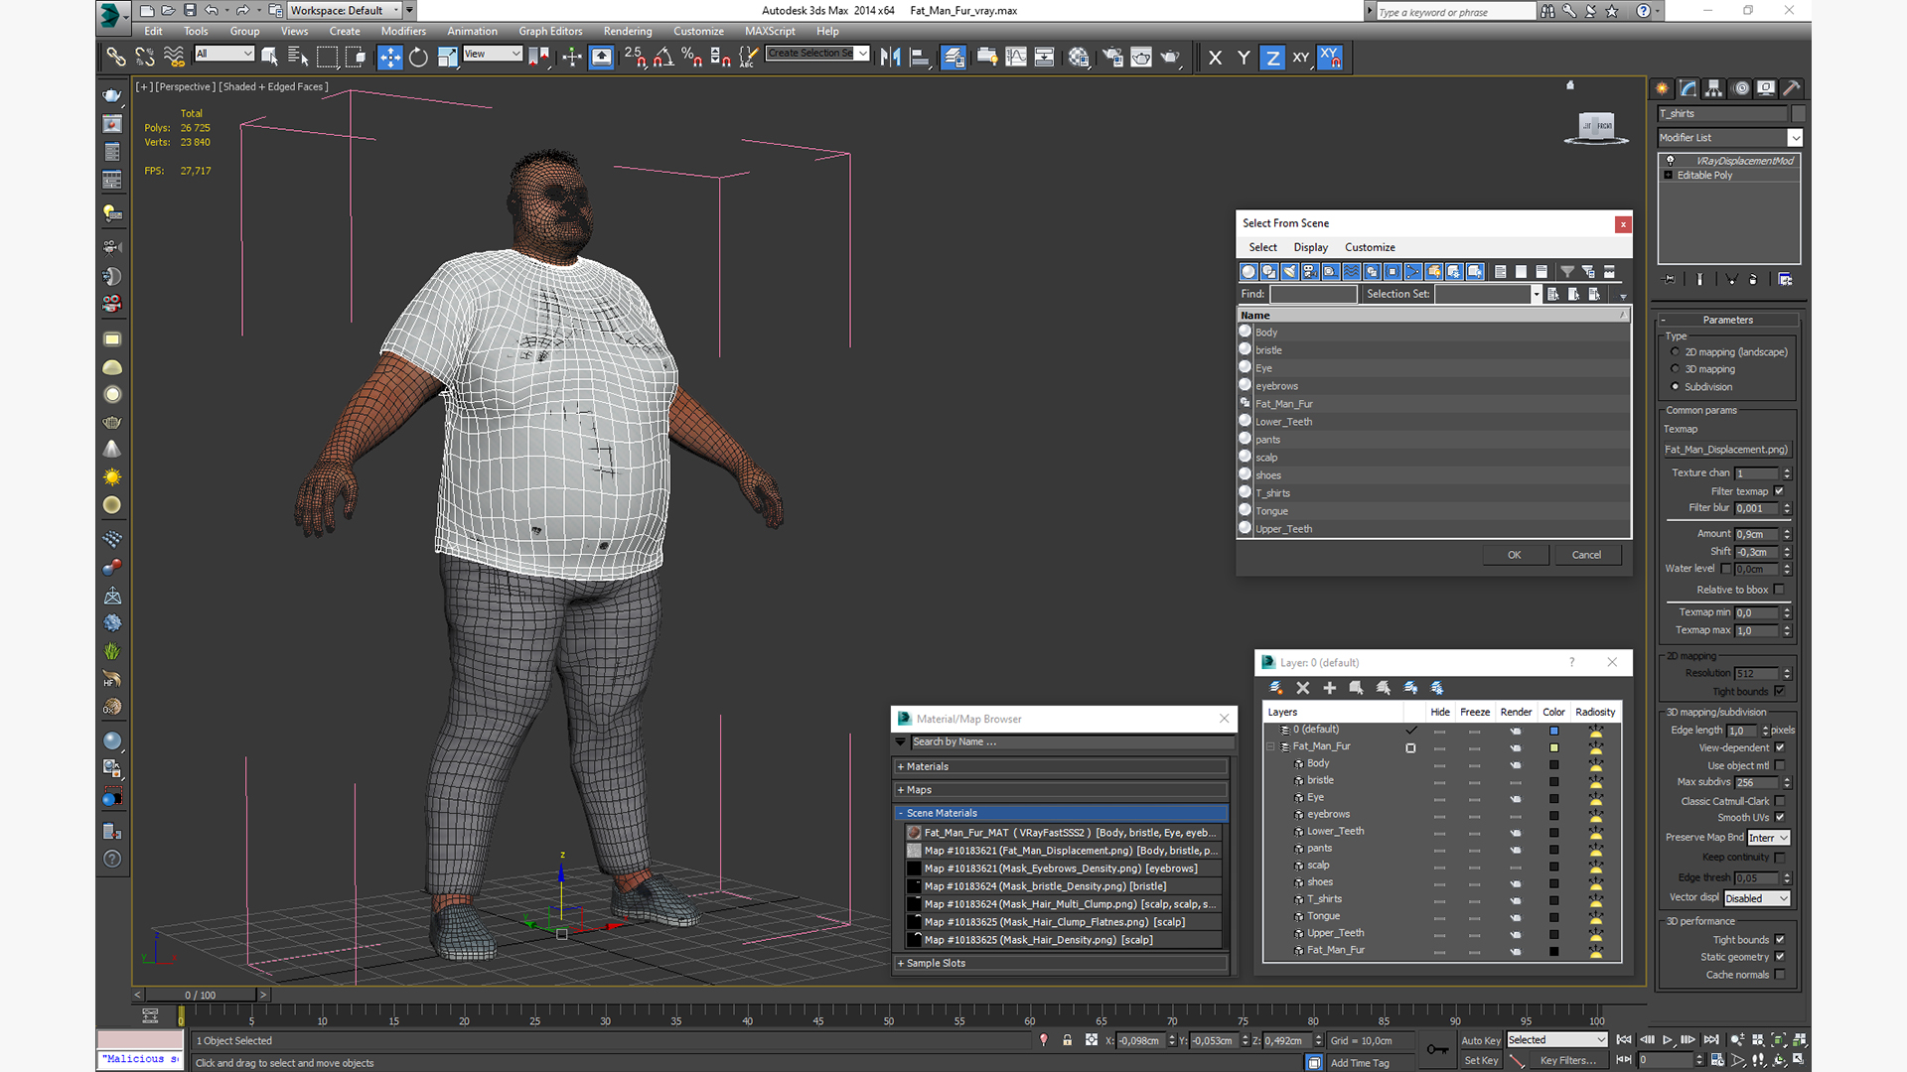Viewport: 1907px width, 1072px height.
Task: Enable Relative to bbox checkbox
Action: point(1779,590)
